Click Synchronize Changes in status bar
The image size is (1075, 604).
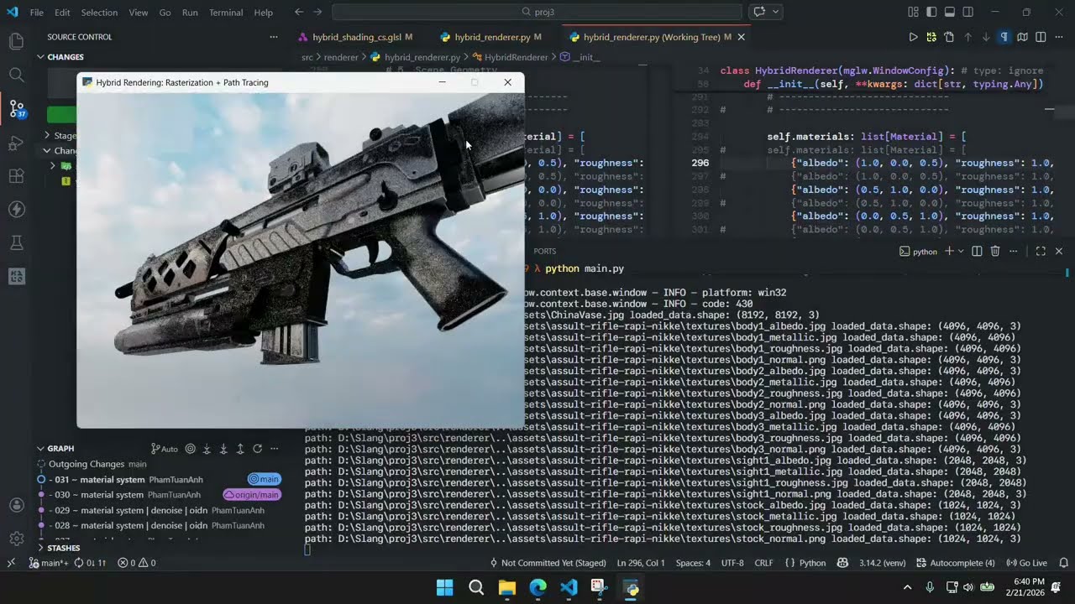[x=91, y=563]
